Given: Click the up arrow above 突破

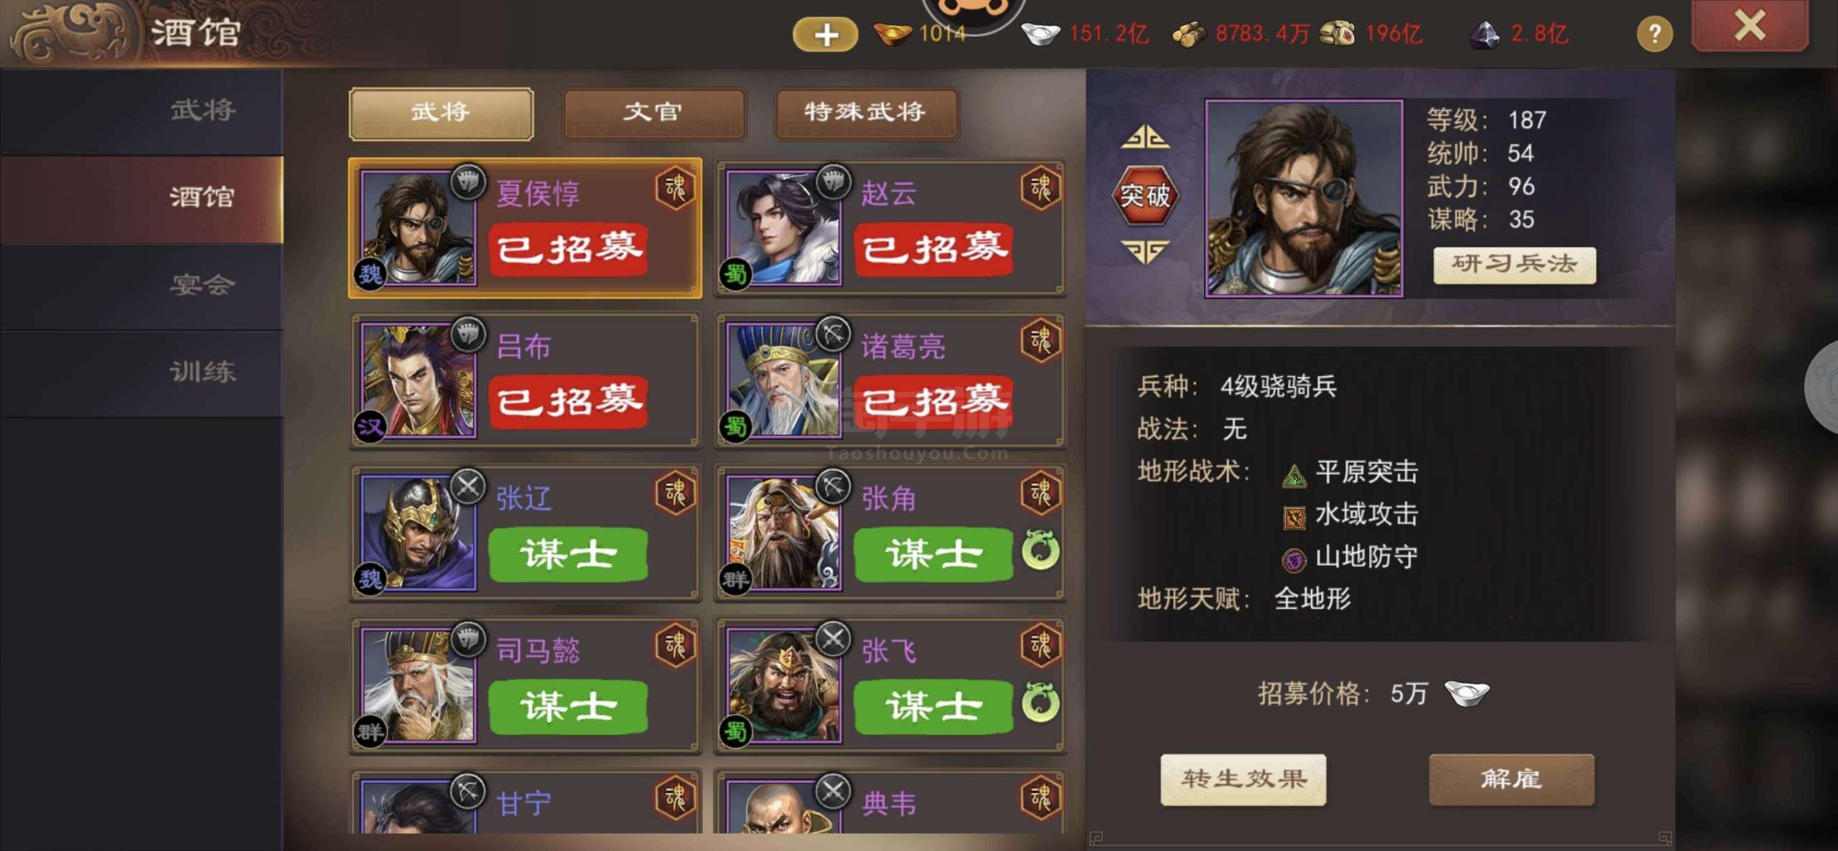Looking at the screenshot, I should 1145,137.
